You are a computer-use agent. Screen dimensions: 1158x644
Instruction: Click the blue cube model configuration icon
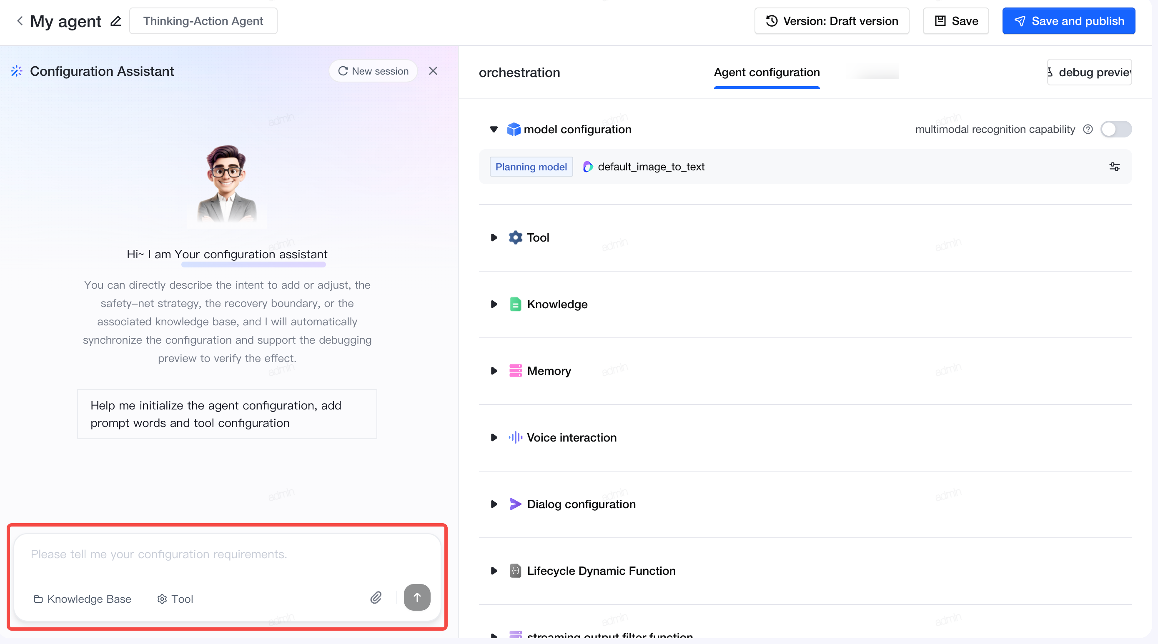point(514,129)
